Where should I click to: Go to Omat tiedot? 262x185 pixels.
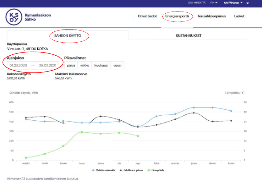(x=147, y=16)
